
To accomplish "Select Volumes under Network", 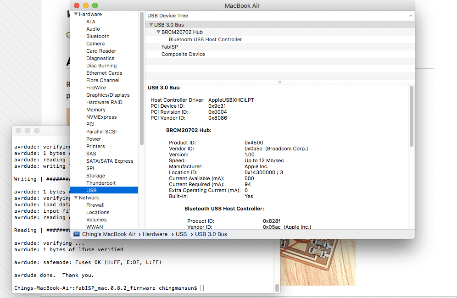I will coord(96,220).
